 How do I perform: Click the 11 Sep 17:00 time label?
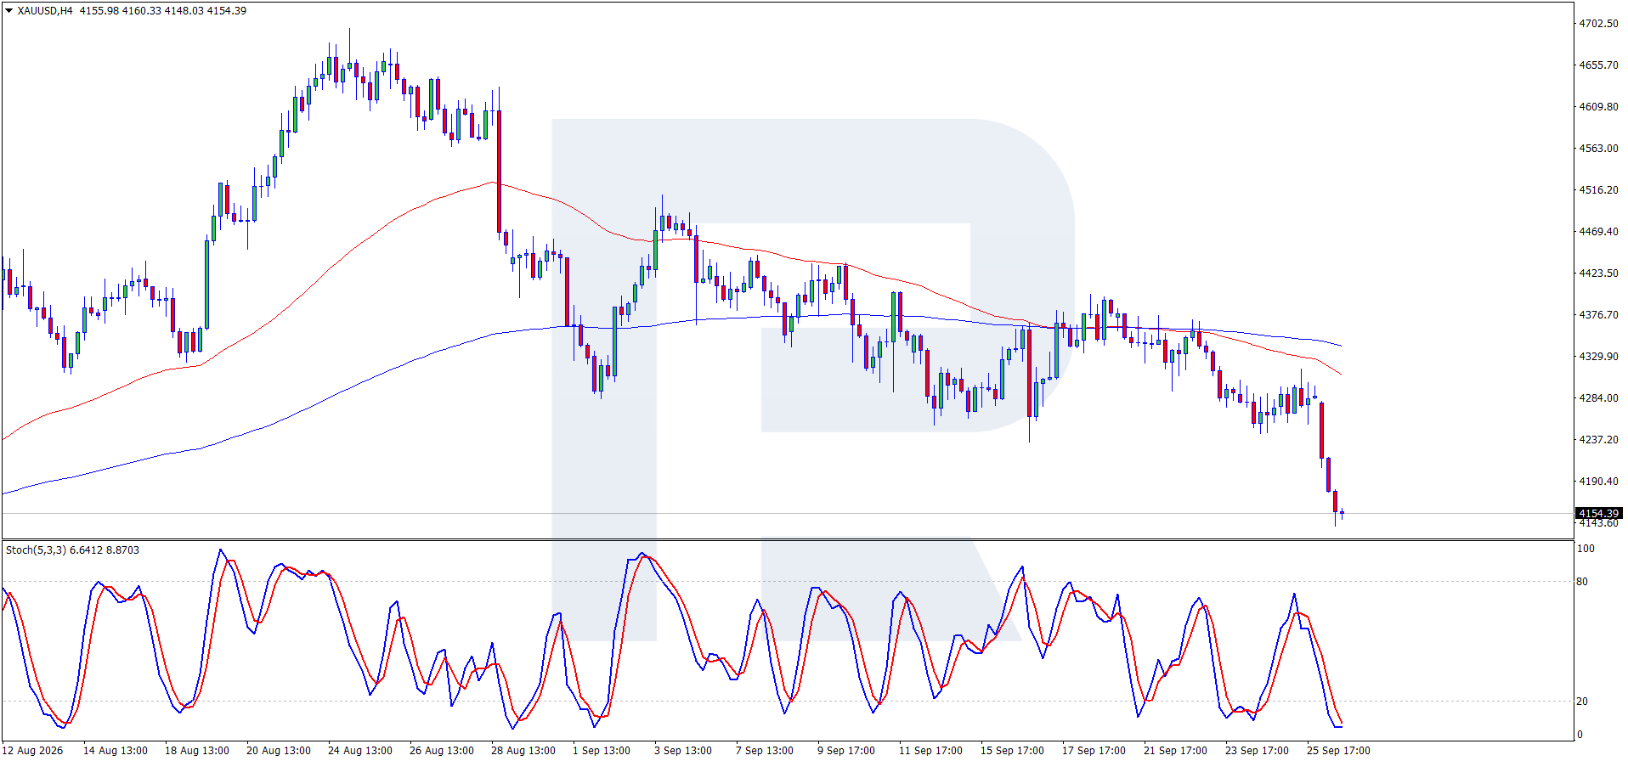931,751
